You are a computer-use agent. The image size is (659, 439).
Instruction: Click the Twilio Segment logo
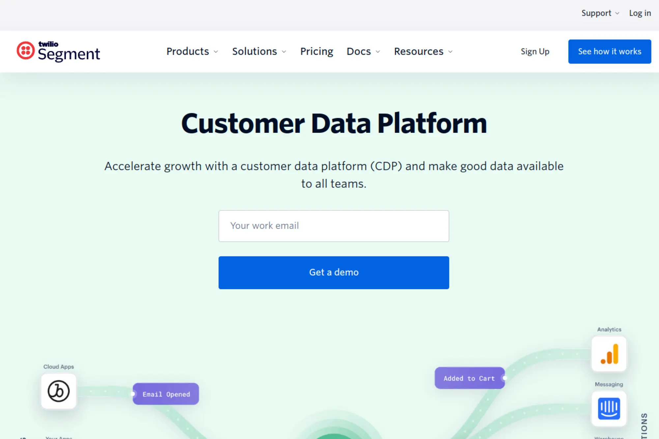point(58,51)
